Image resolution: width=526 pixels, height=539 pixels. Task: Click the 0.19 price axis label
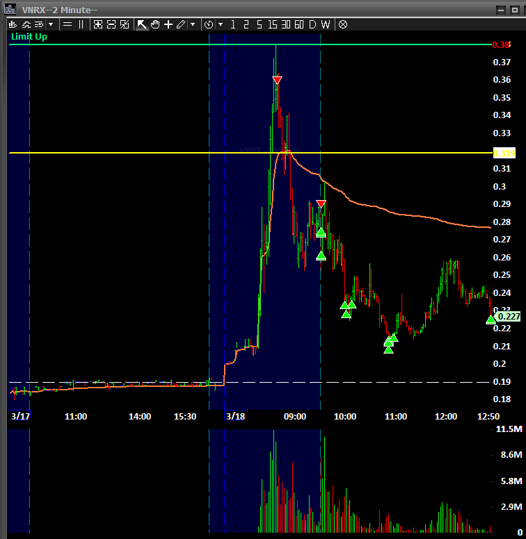click(x=502, y=381)
